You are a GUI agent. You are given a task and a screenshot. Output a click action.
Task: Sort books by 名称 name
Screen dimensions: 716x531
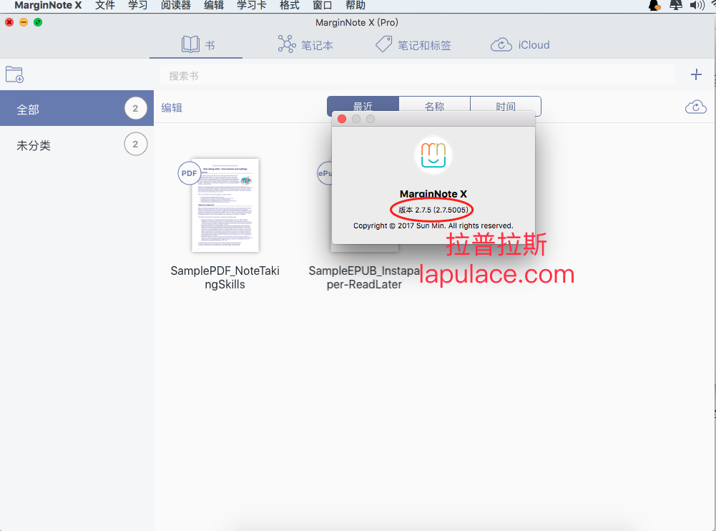434,103
